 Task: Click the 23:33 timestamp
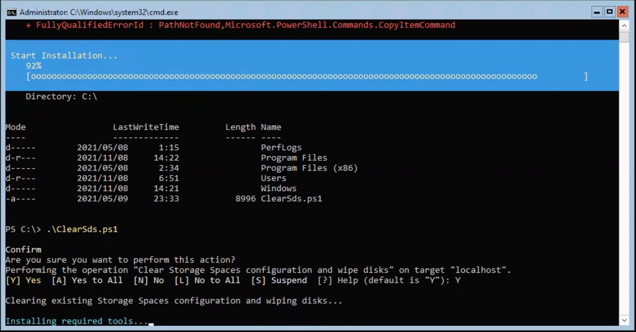166,199
